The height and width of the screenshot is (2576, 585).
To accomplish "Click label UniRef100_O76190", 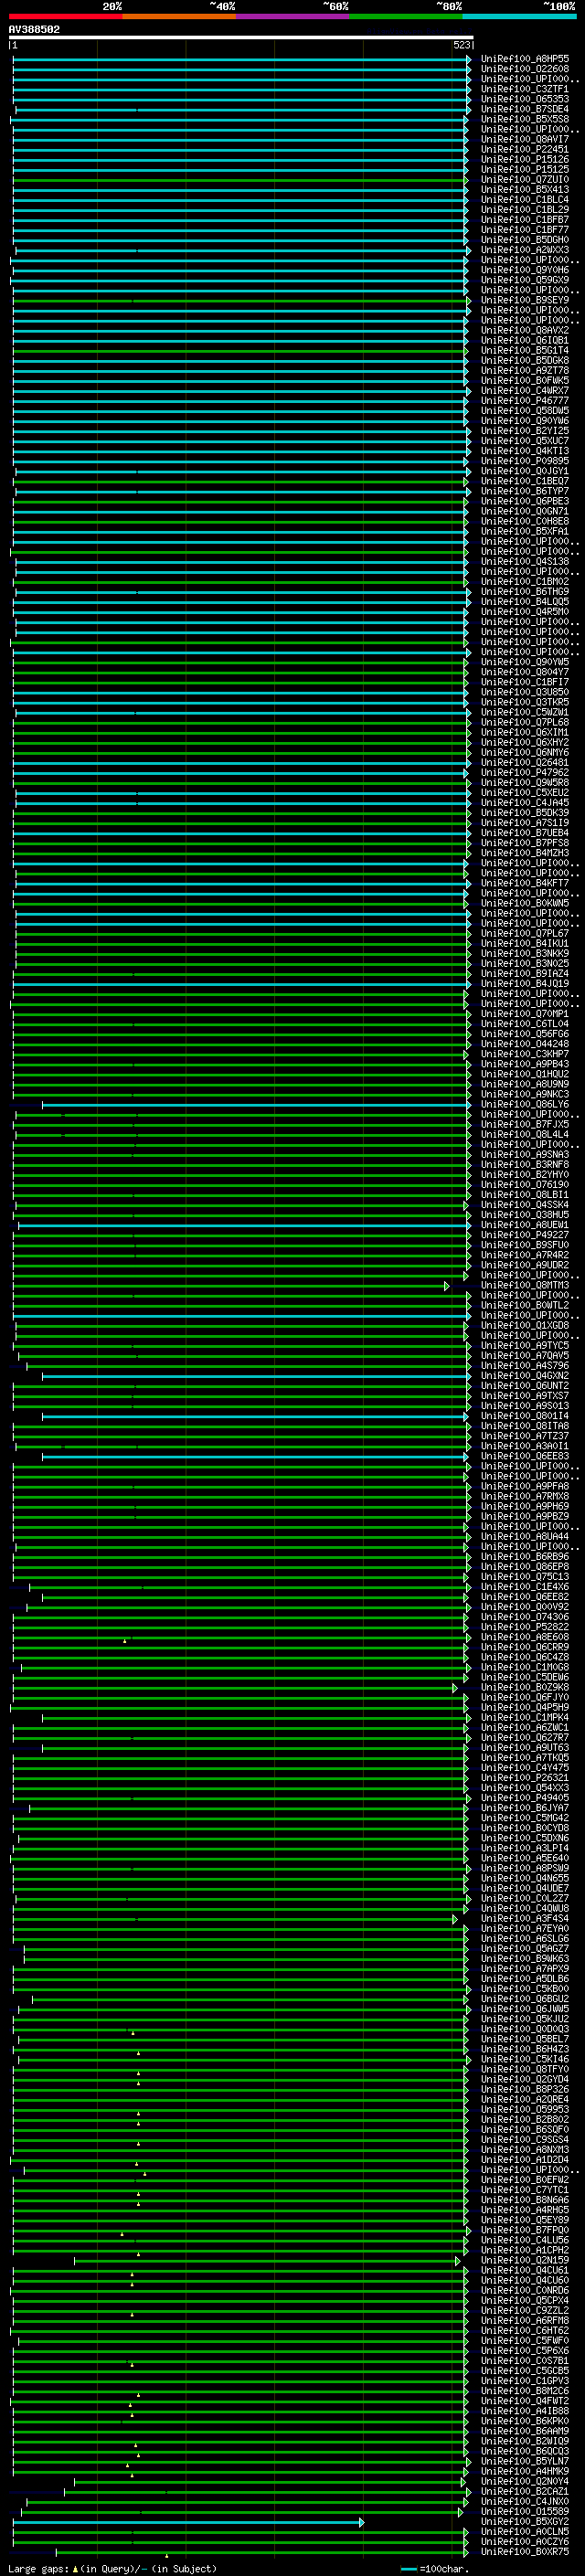I will coord(525,1184).
